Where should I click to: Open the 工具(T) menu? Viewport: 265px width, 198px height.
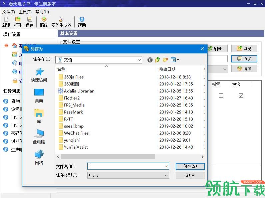pyautogui.click(x=25, y=12)
